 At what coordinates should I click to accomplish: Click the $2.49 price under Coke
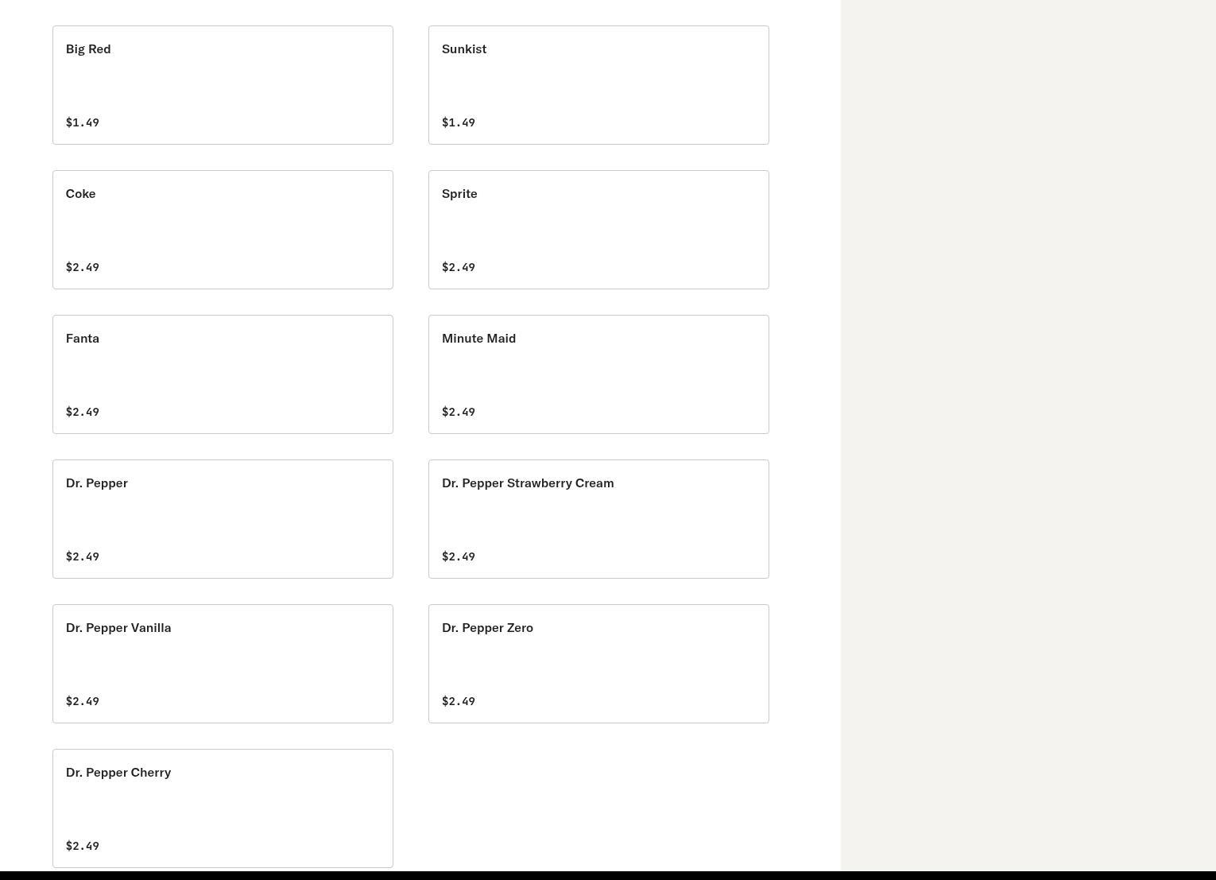tap(83, 267)
